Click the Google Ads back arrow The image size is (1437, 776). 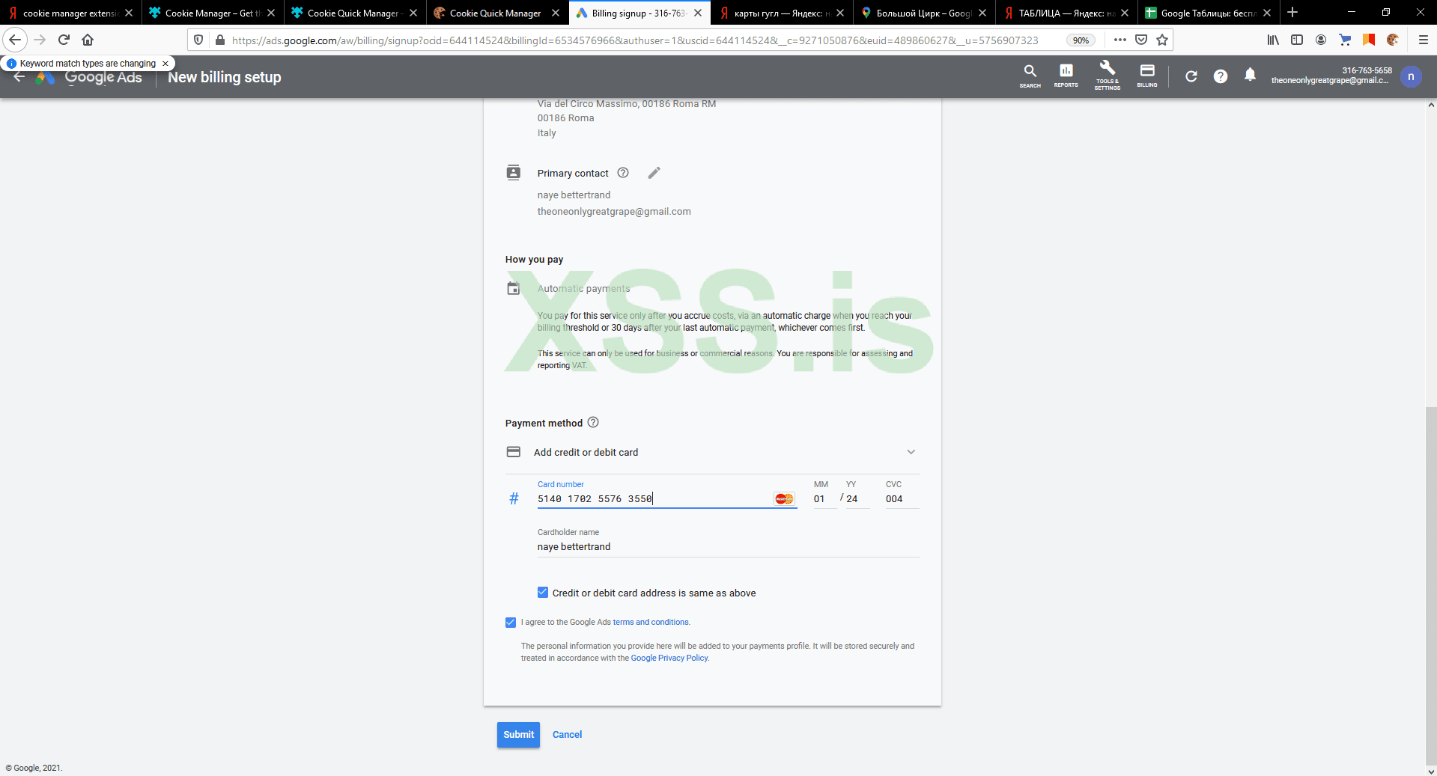point(19,77)
